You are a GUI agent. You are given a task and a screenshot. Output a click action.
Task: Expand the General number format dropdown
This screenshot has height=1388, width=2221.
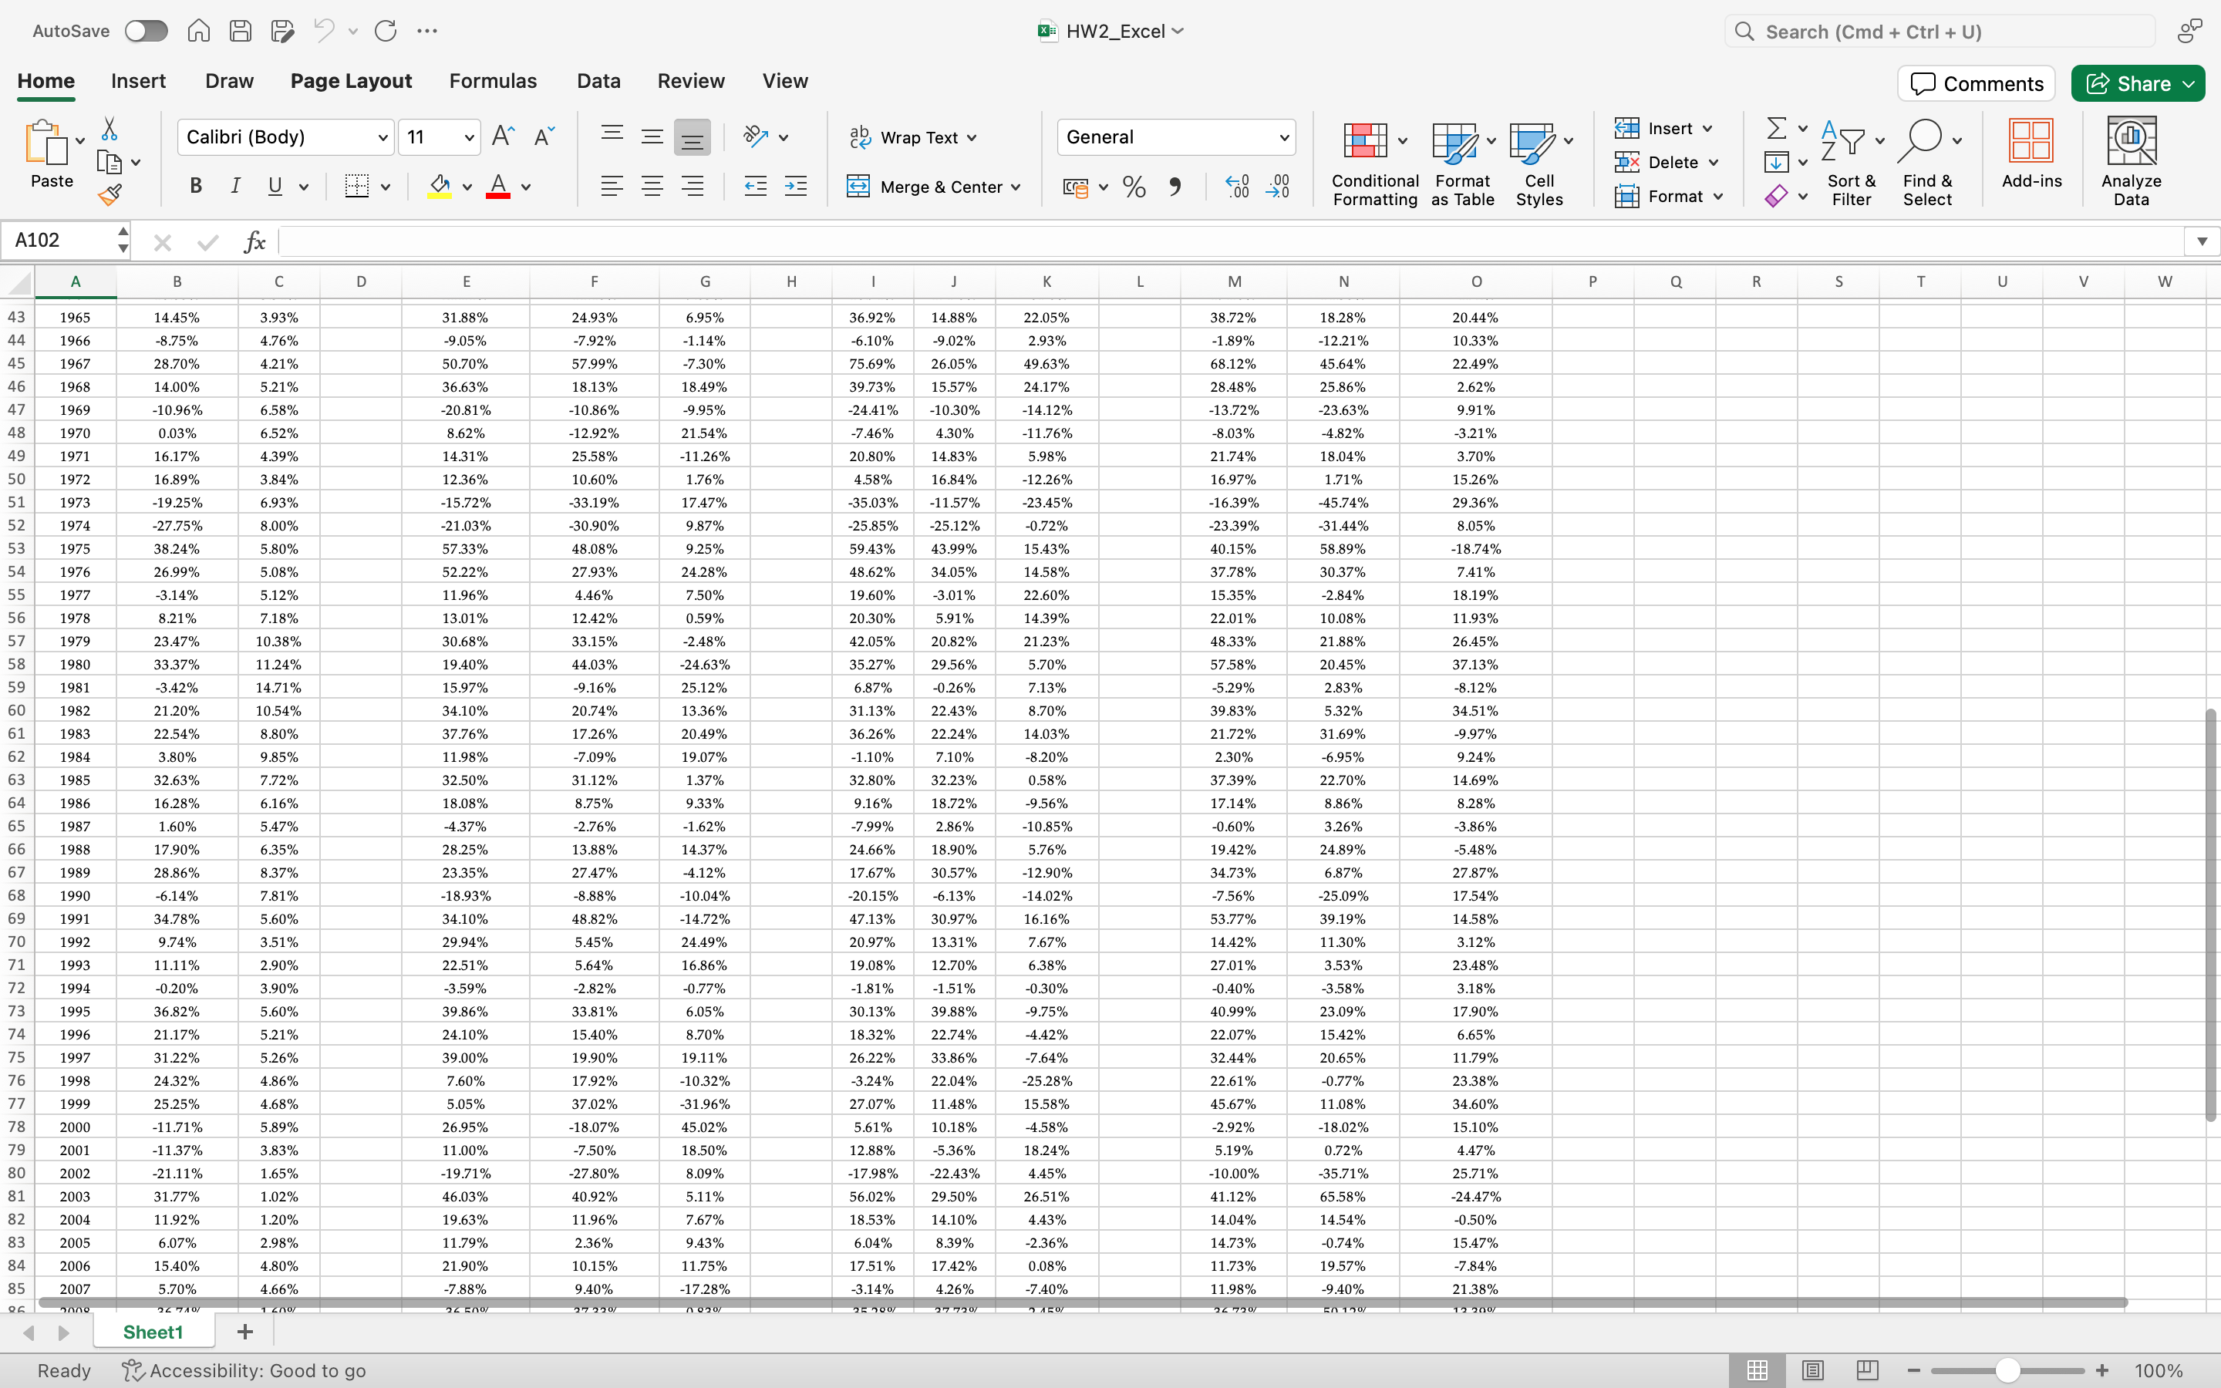point(1284,138)
